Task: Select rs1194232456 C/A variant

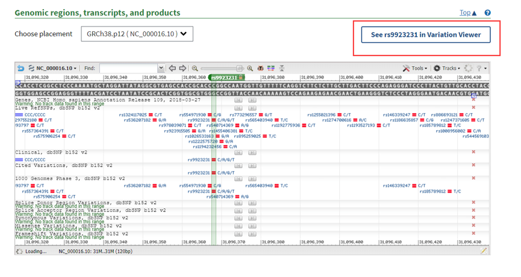Action: pos(214,146)
